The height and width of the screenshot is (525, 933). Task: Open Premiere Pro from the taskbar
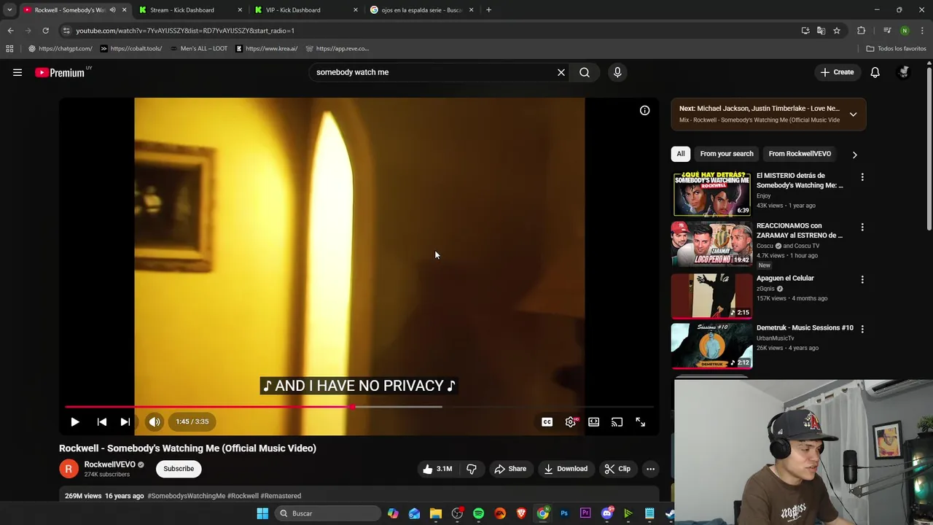point(585,513)
